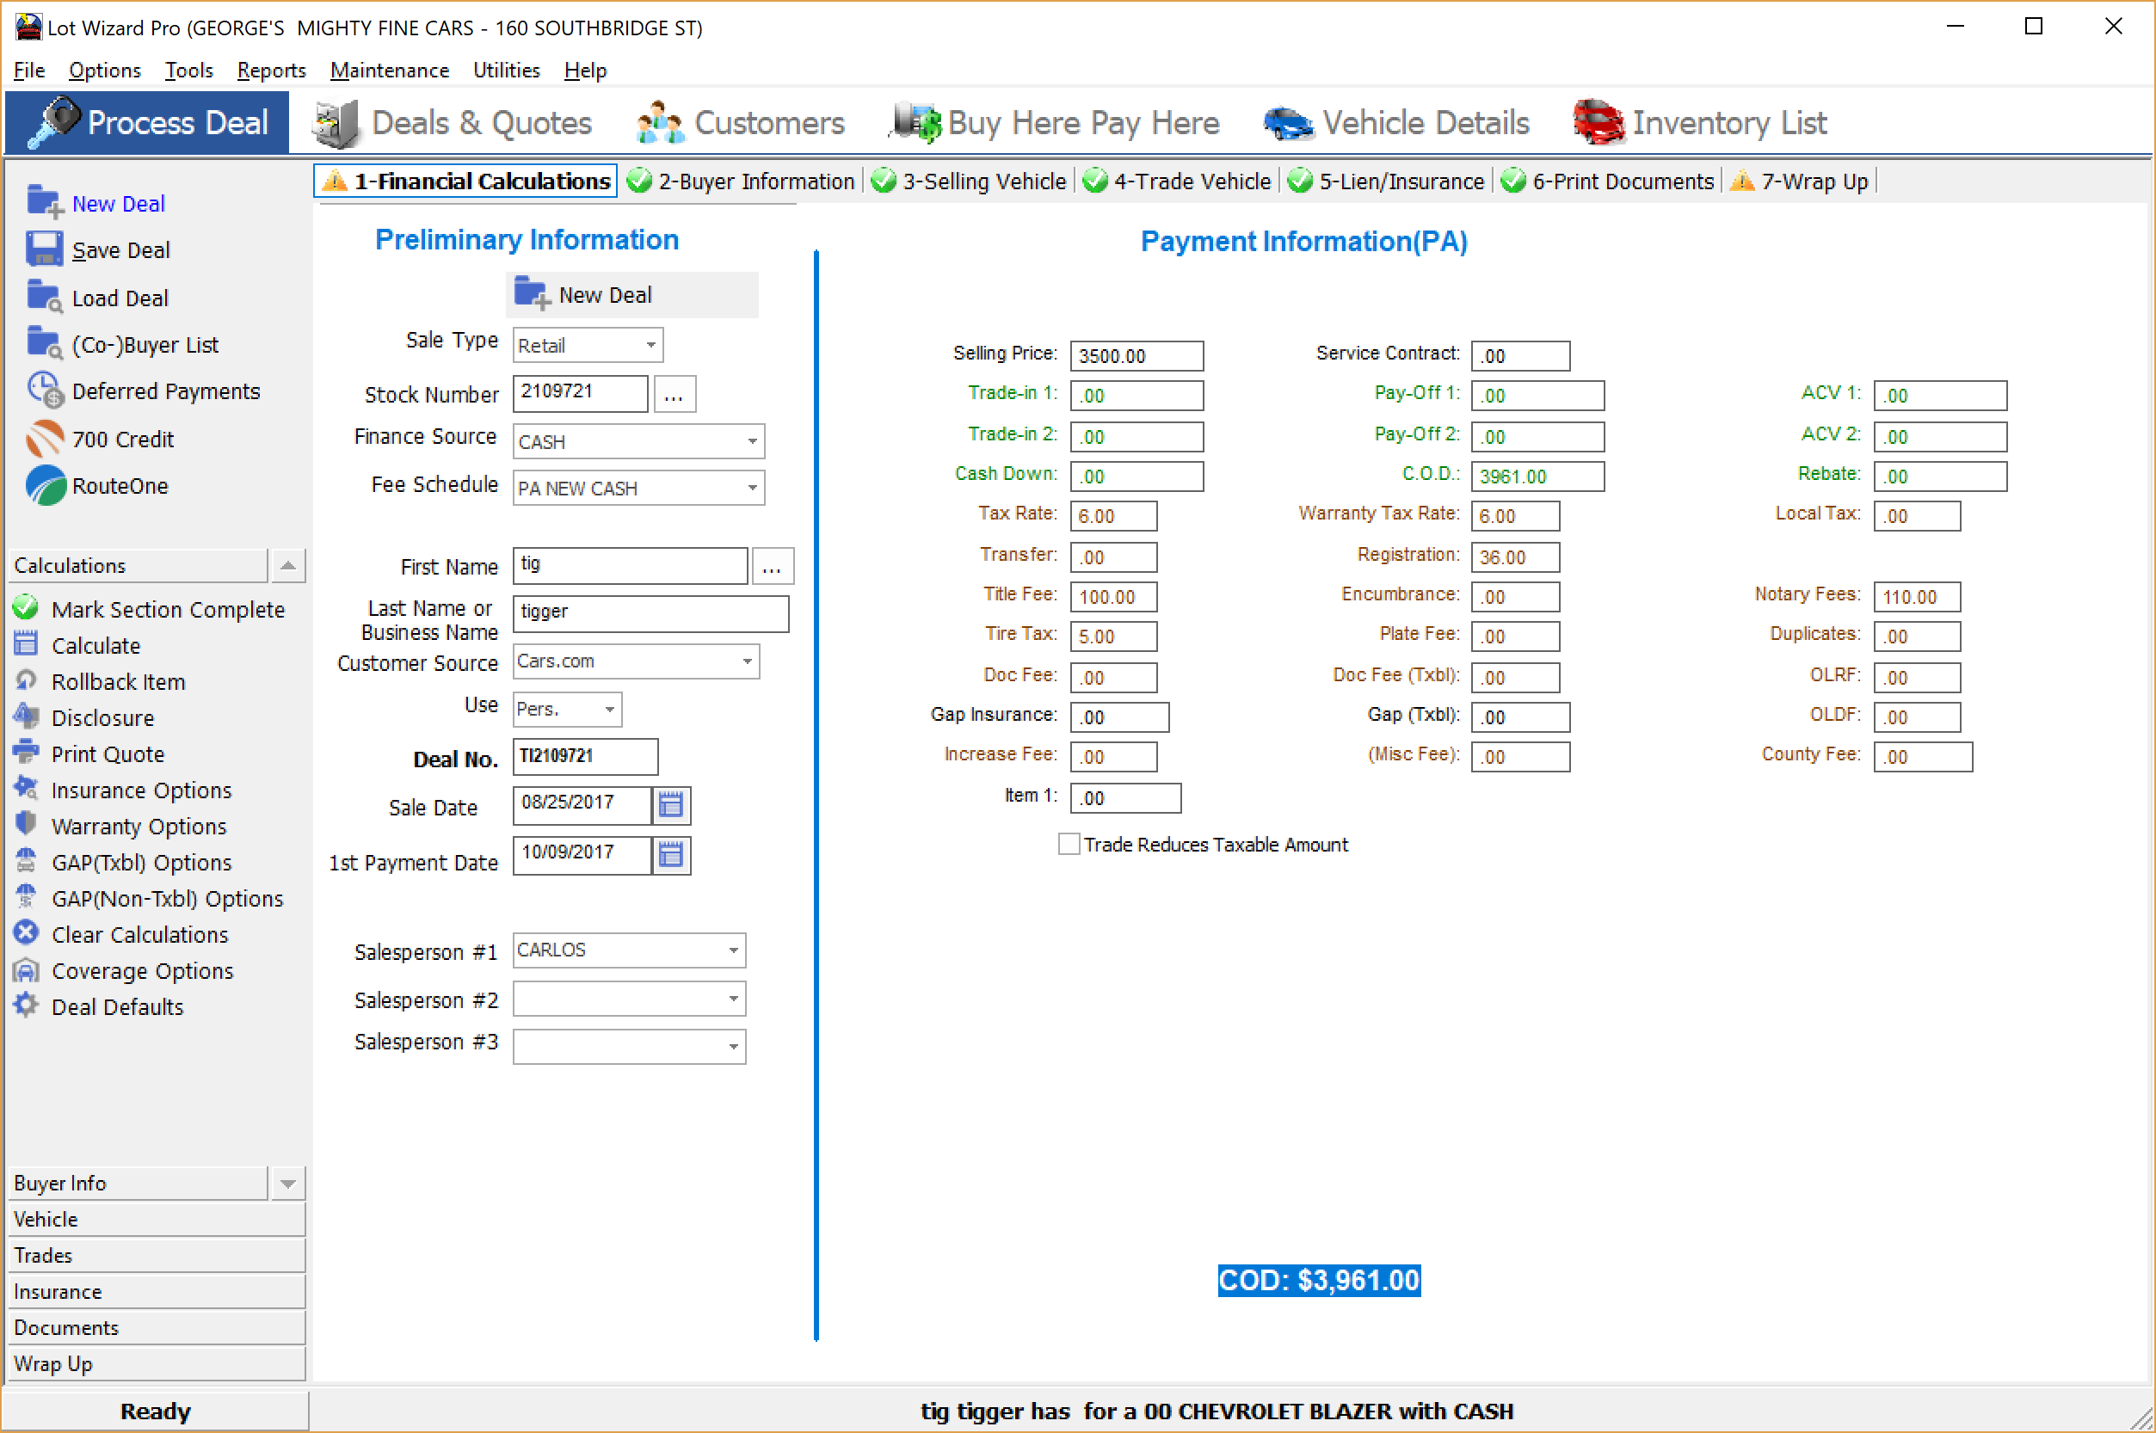Image resolution: width=2156 pixels, height=1433 pixels.
Task: Open Sale Date calendar picker
Action: (671, 804)
